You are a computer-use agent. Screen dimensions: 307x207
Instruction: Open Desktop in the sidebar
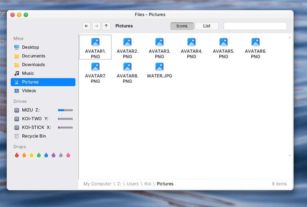point(43,47)
